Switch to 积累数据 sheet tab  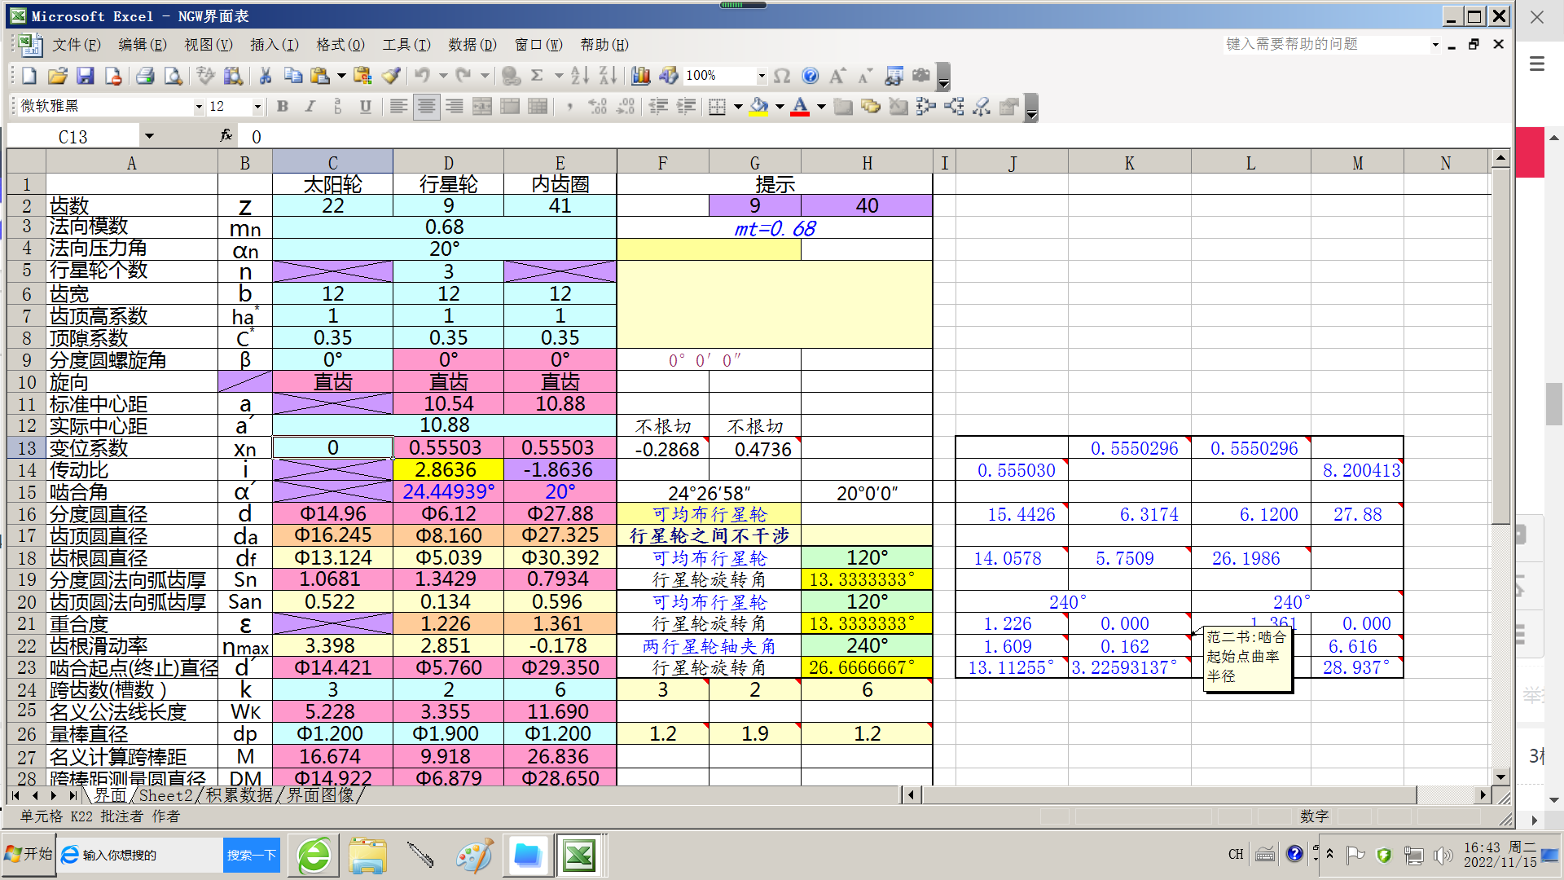click(x=239, y=795)
